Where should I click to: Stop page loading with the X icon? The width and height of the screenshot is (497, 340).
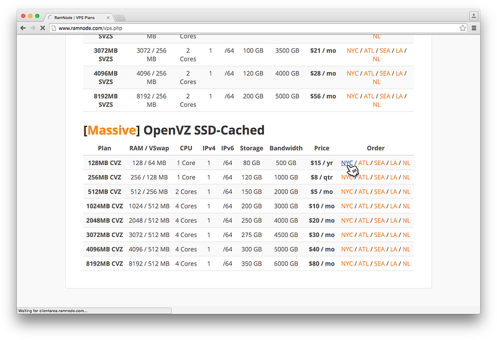pos(42,28)
